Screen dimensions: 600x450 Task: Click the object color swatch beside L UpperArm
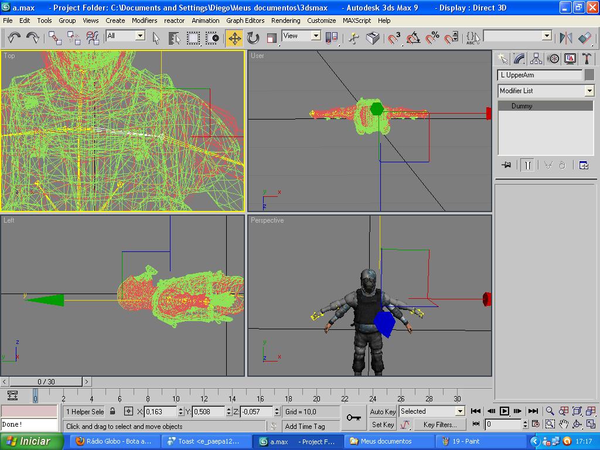click(589, 75)
